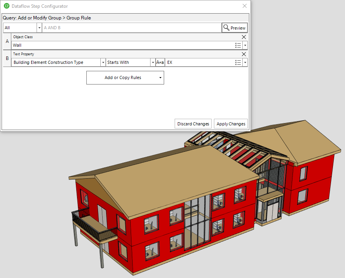Open value list icon for EX rule
Image resolution: width=345 pixels, height=278 pixels.
[238, 63]
